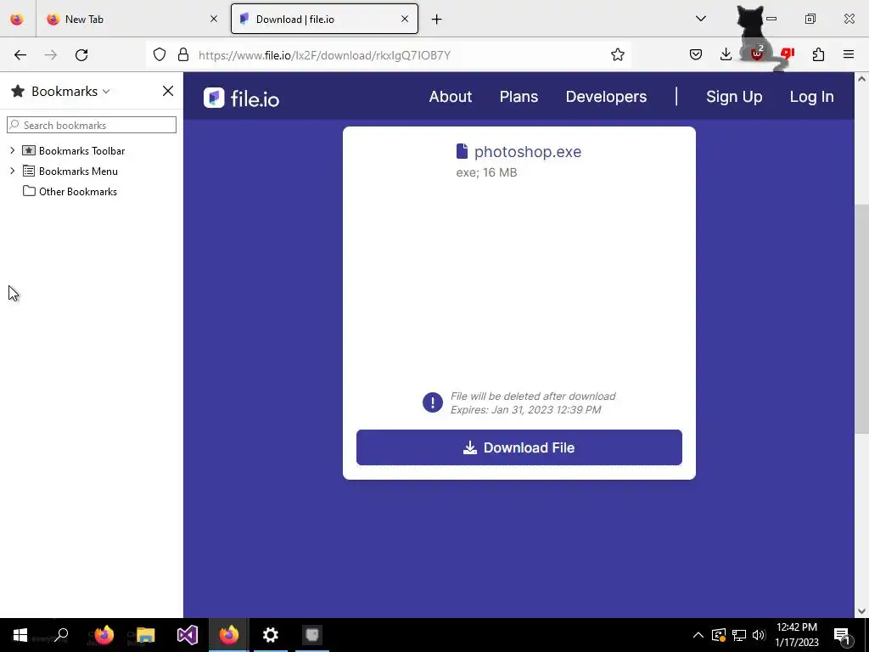Select the Bookmarks Menu tree item
The width and height of the screenshot is (869, 652).
(78, 171)
